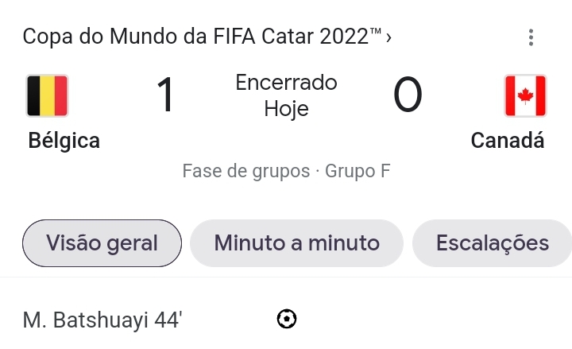Image resolution: width=572 pixels, height=349 pixels.
Task: Click the Bélgica team name
Action: click(64, 141)
